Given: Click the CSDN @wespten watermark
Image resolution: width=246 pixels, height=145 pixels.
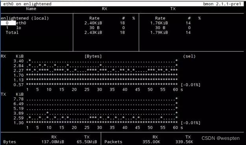Looking at the screenshot, I should click(221, 138).
